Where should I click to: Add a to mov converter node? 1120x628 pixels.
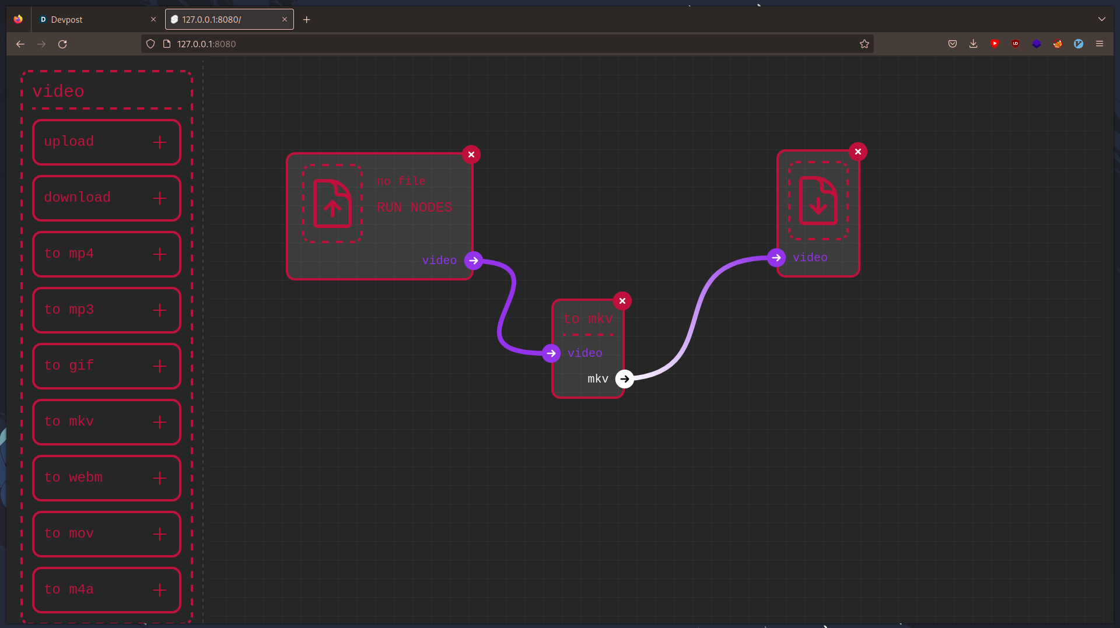107,534
